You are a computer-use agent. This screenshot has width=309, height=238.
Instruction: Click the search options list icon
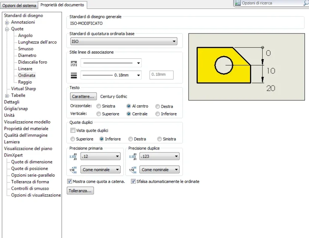[238, 3]
